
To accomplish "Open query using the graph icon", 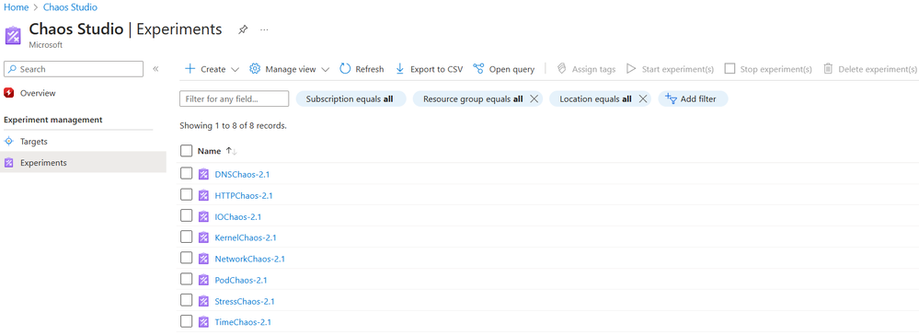I will click(478, 69).
